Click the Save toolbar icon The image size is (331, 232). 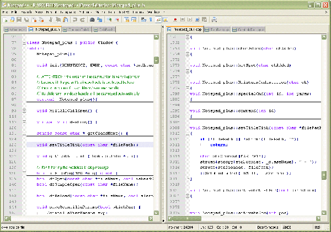[20, 19]
